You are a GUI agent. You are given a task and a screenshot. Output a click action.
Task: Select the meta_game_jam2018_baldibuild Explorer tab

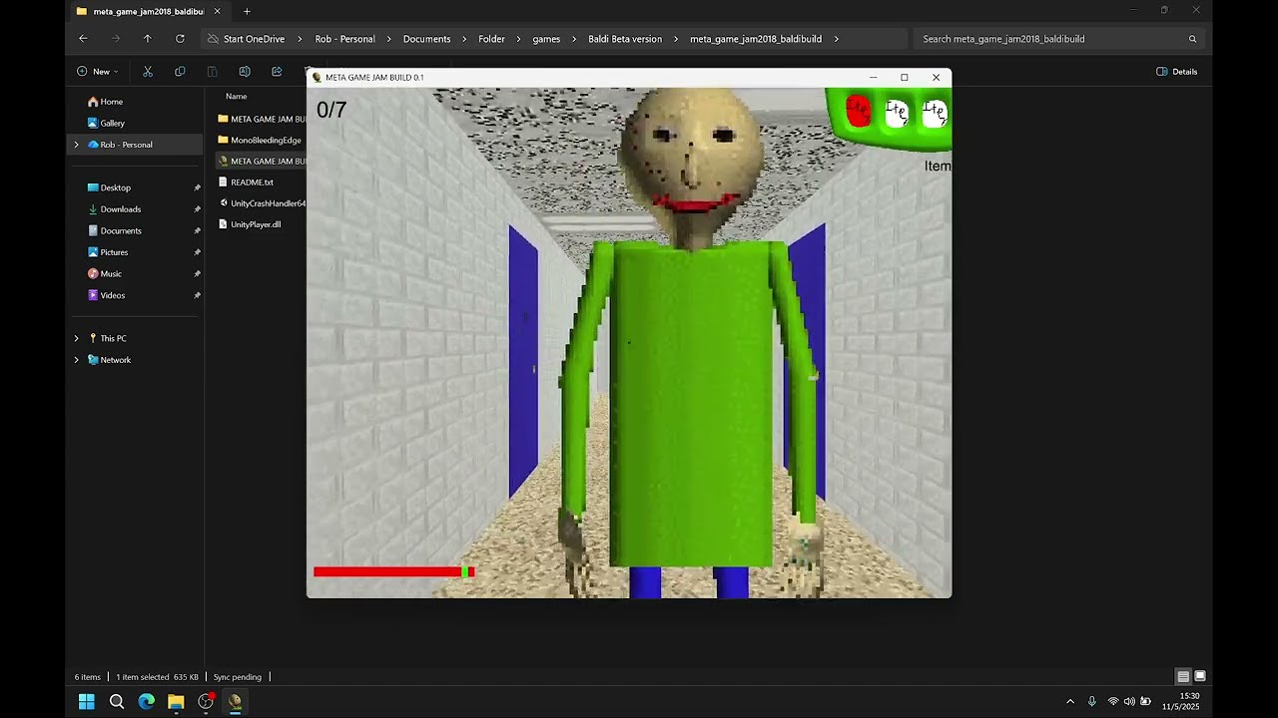(148, 11)
